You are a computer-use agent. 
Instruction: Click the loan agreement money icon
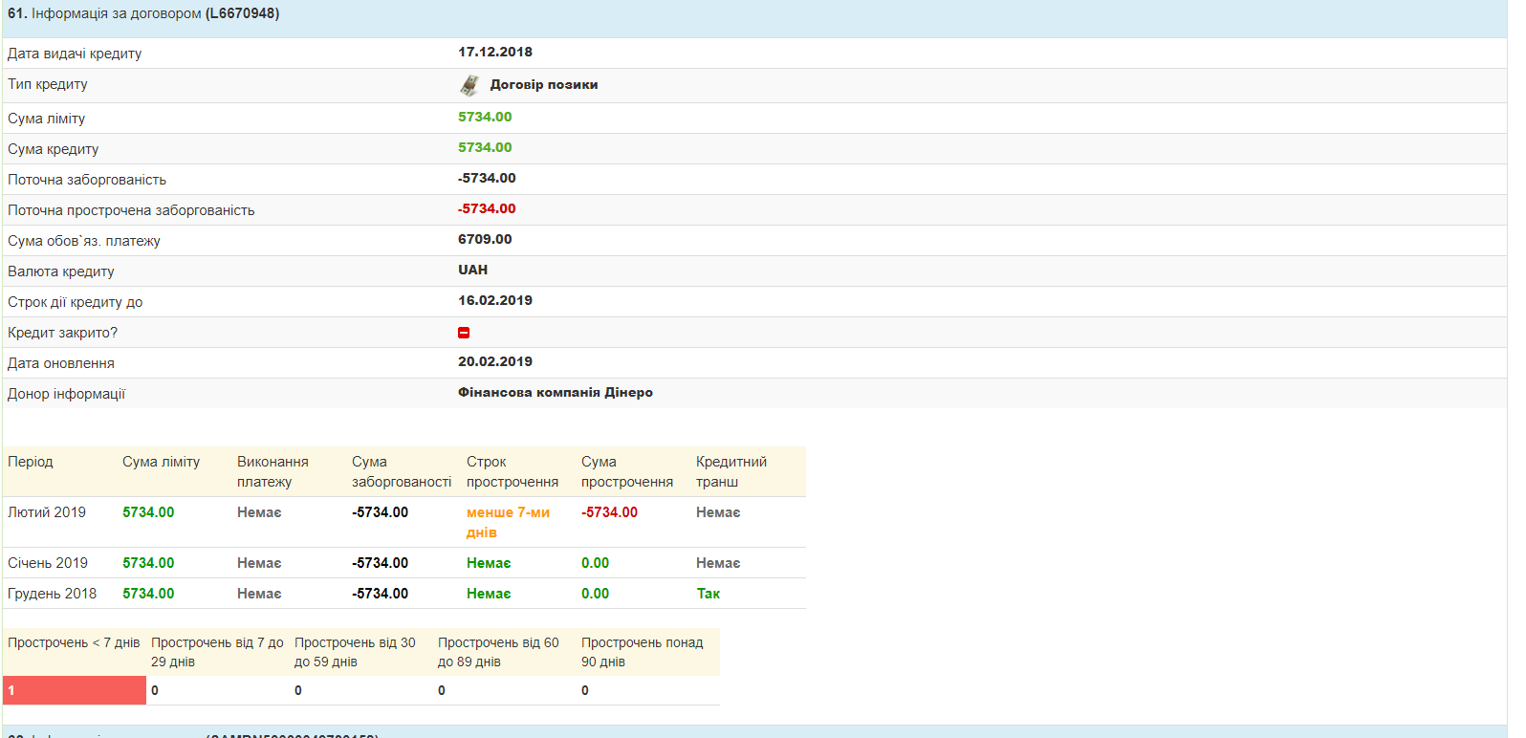469,85
